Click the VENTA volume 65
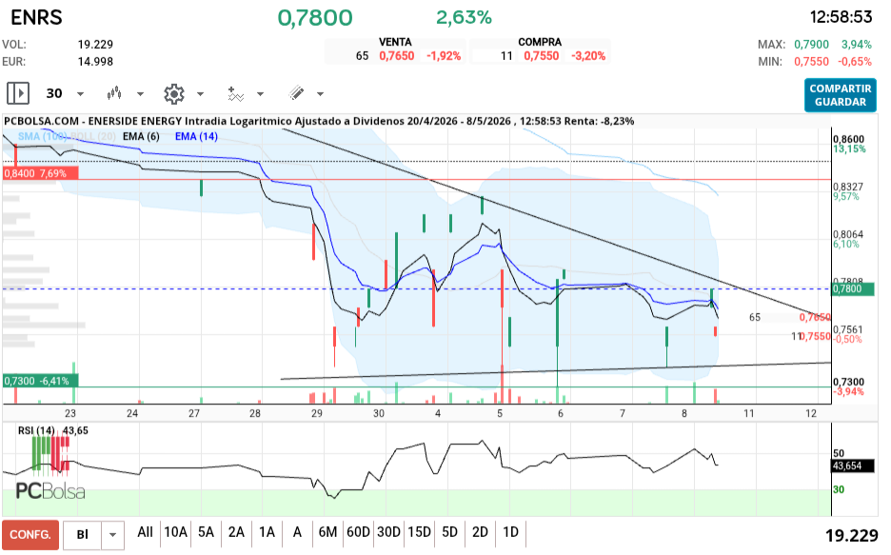The height and width of the screenshot is (555, 891). pos(362,56)
